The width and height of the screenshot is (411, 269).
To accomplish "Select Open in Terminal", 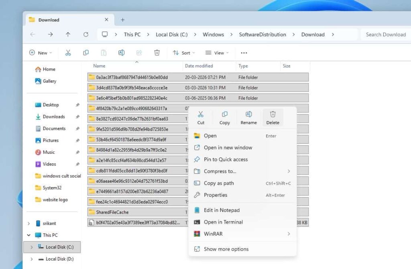I will pyautogui.click(x=242, y=222).
